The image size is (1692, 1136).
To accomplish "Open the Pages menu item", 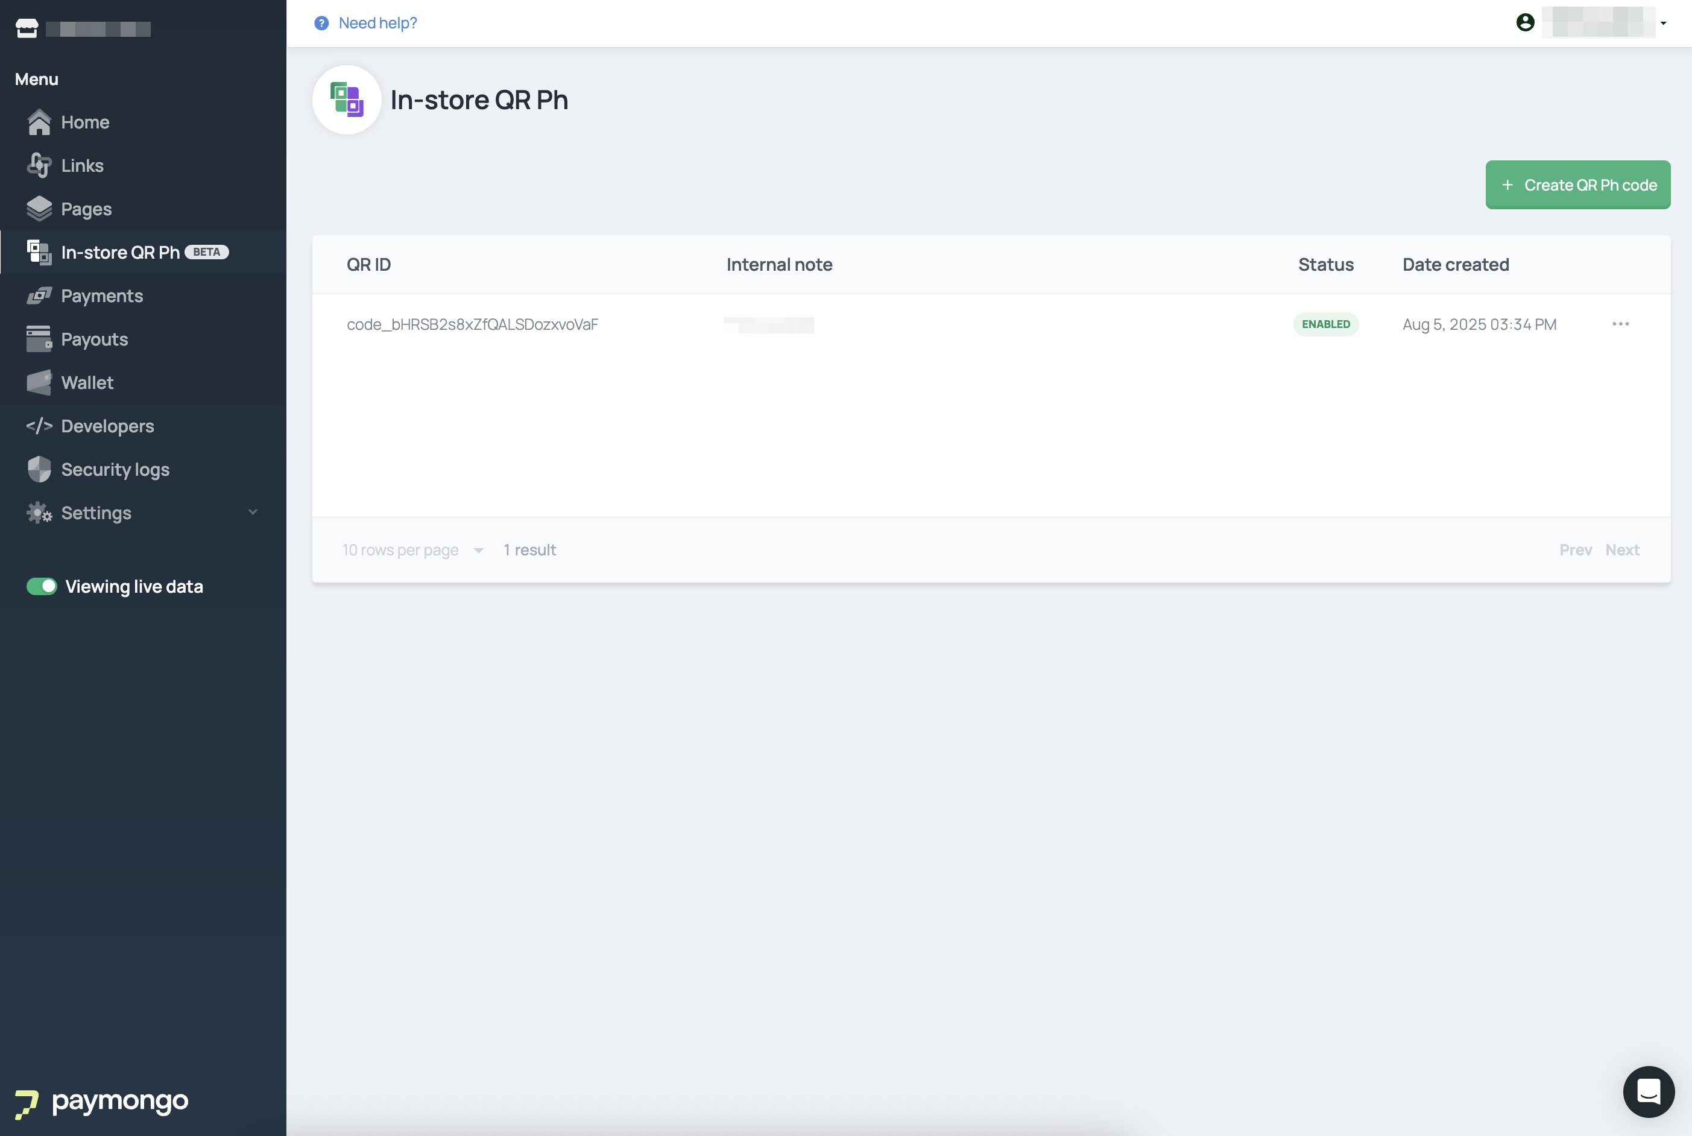I will 144,209.
